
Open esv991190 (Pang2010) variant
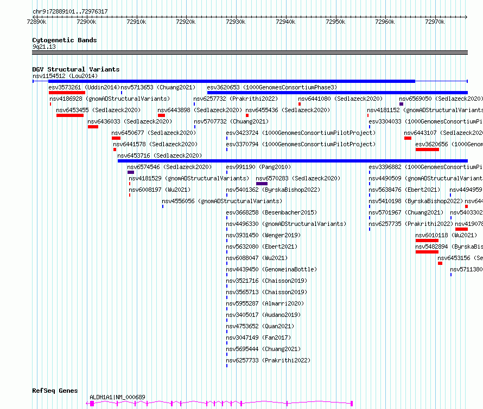coord(258,167)
